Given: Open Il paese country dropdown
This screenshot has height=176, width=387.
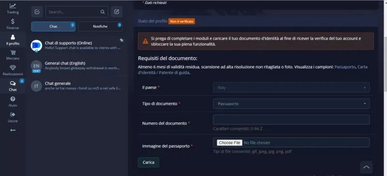Looking at the screenshot, I should [x=291, y=88].
